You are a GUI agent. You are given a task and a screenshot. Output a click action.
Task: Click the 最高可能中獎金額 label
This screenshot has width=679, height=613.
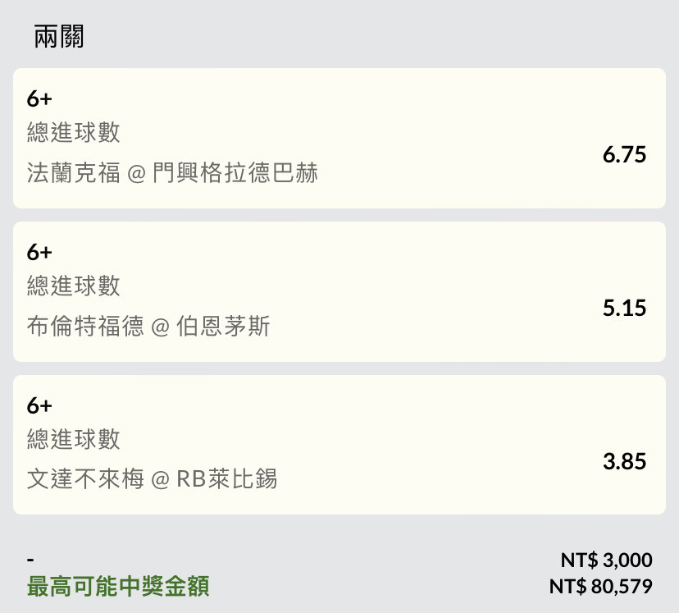tap(118, 586)
